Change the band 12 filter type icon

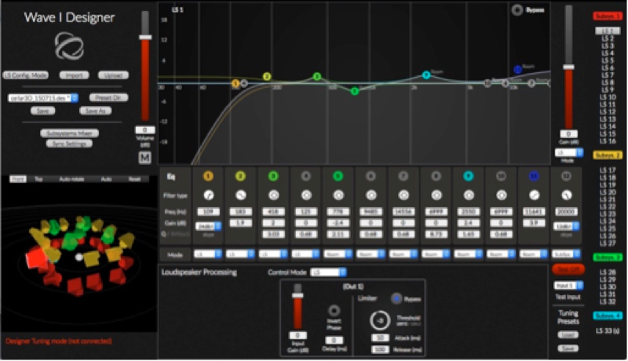(x=566, y=195)
